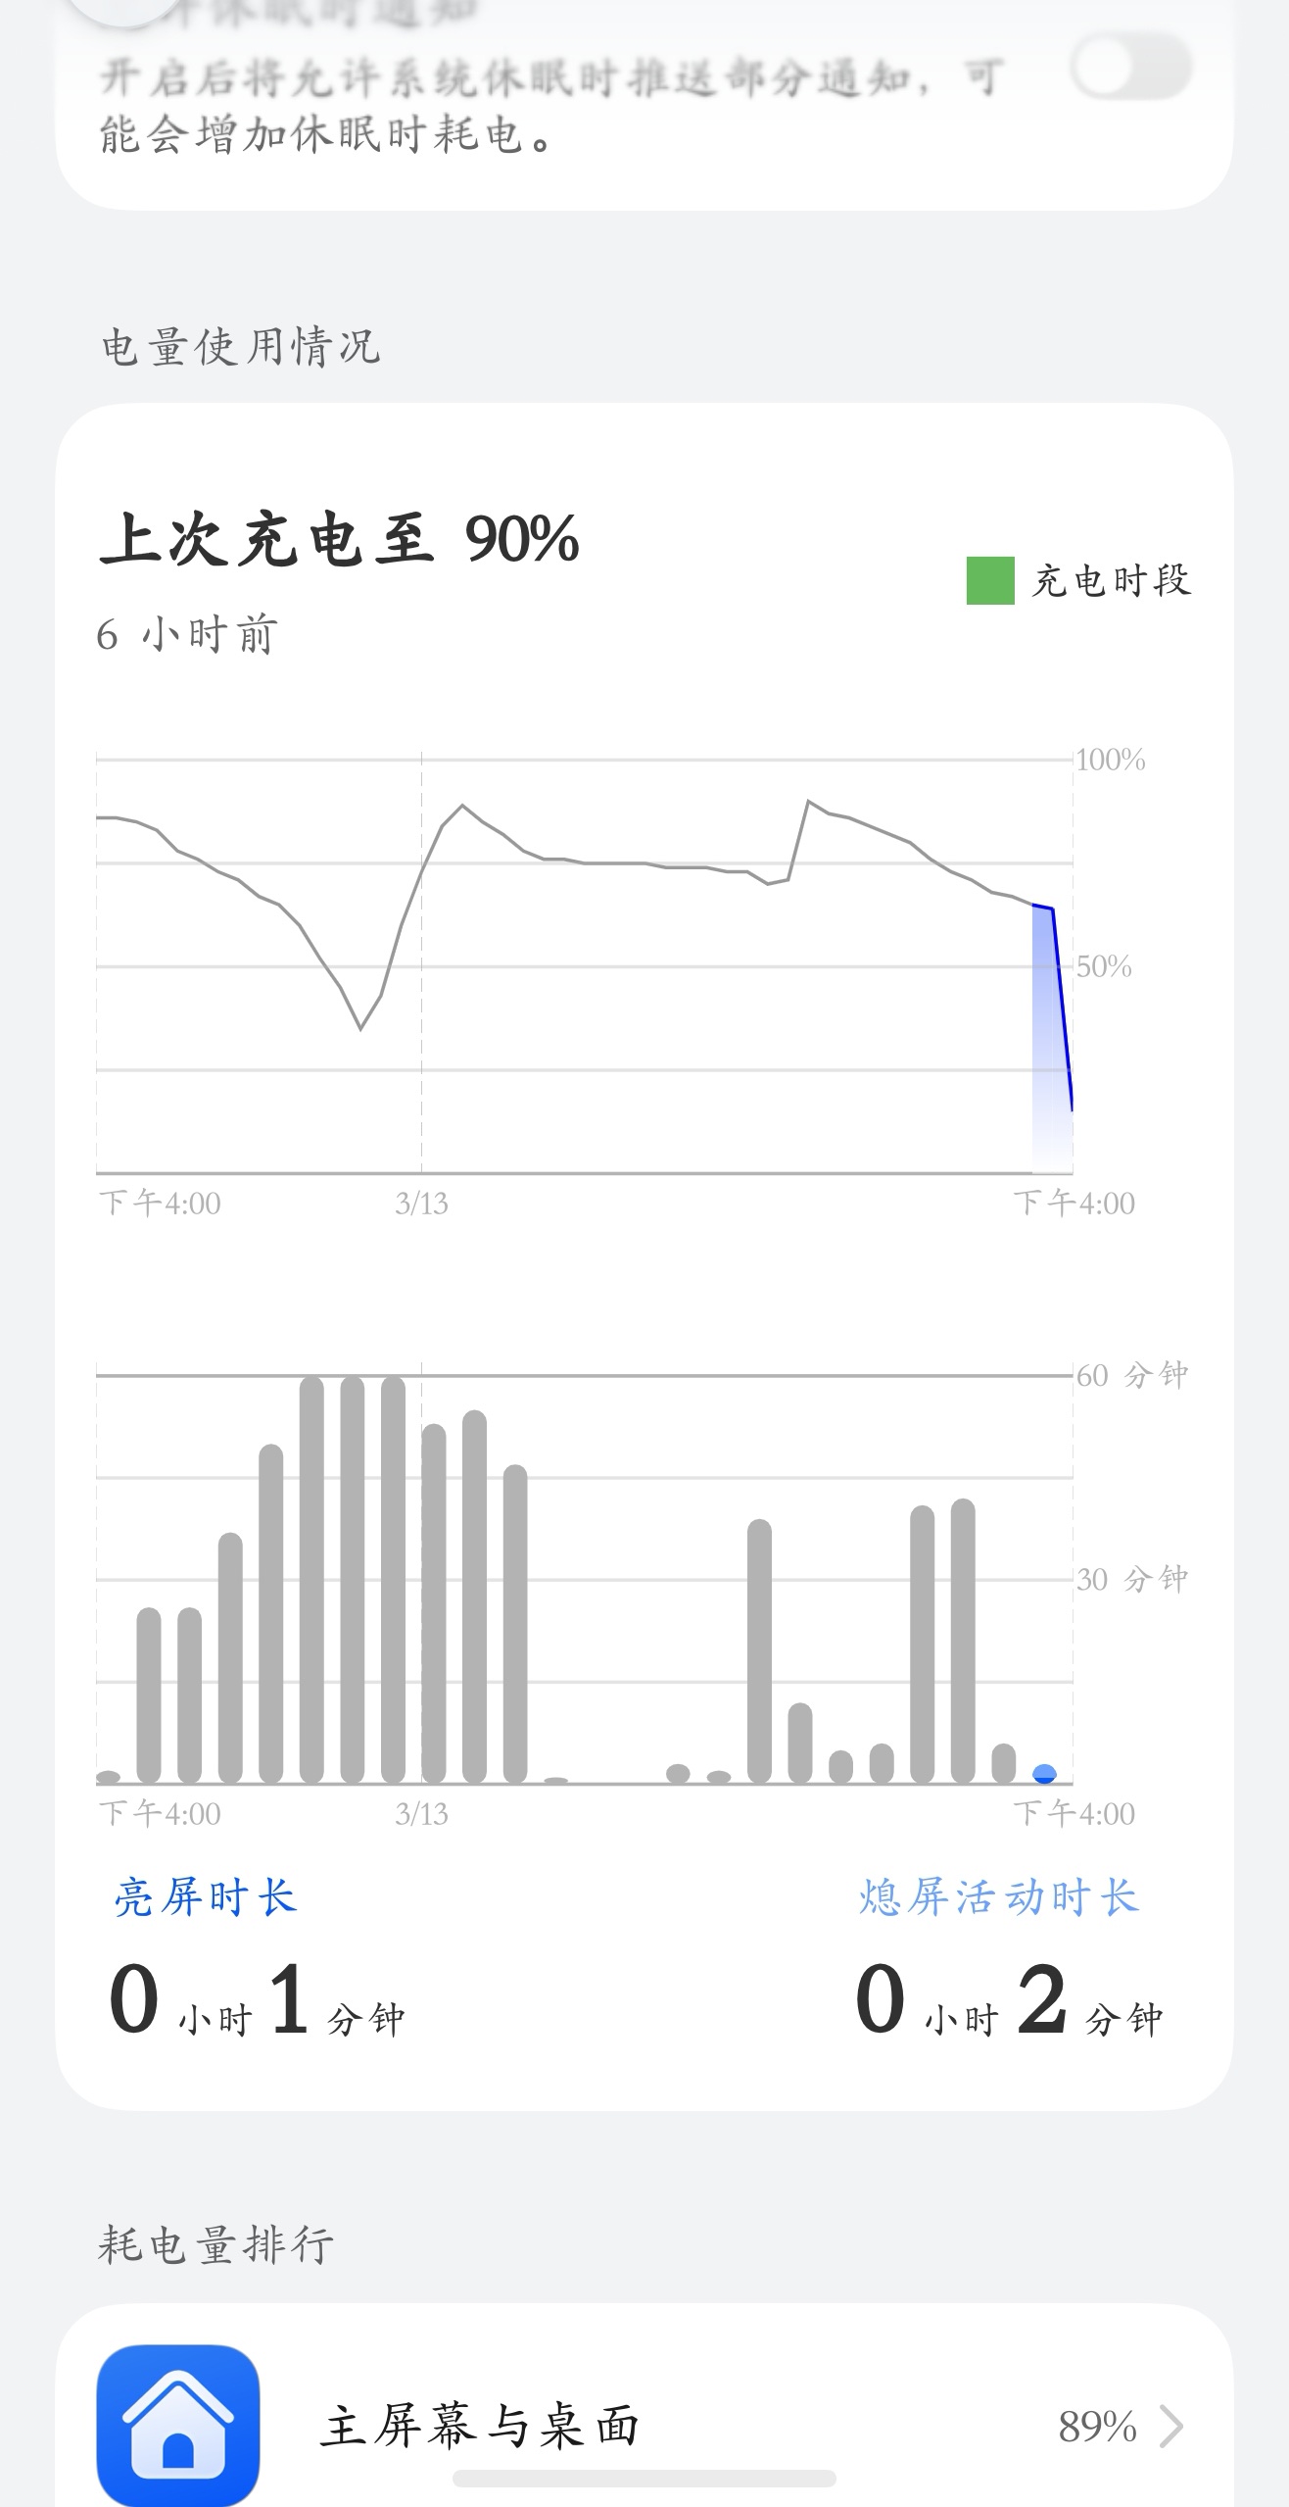Tap the 主屏幕与桌面 app name

(480, 2426)
